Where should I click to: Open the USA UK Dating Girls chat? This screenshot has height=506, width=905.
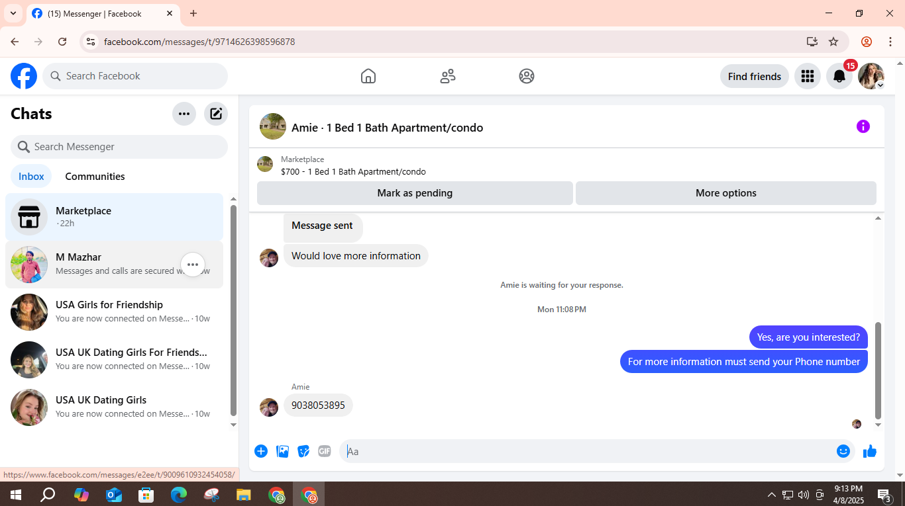pyautogui.click(x=114, y=407)
